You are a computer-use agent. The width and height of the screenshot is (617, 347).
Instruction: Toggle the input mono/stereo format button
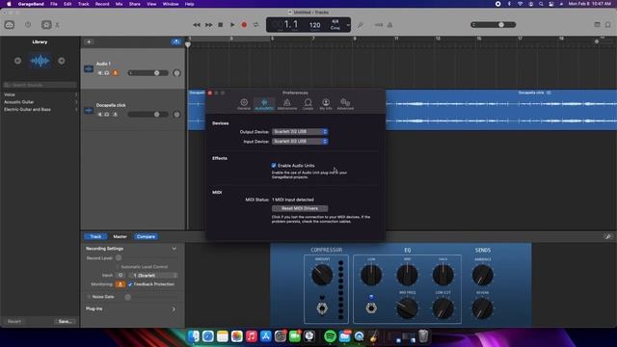click(x=121, y=275)
